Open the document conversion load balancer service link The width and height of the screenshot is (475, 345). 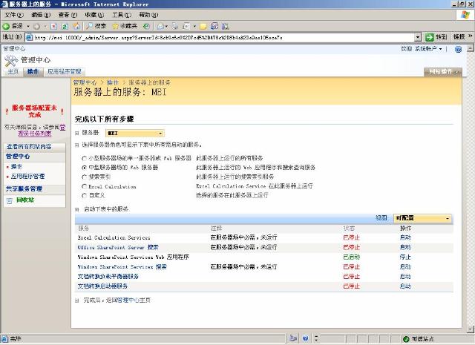point(108,277)
